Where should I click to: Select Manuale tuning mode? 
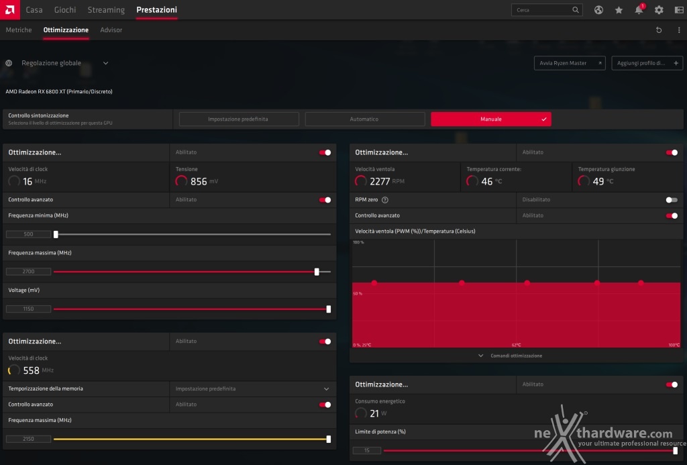490,119
